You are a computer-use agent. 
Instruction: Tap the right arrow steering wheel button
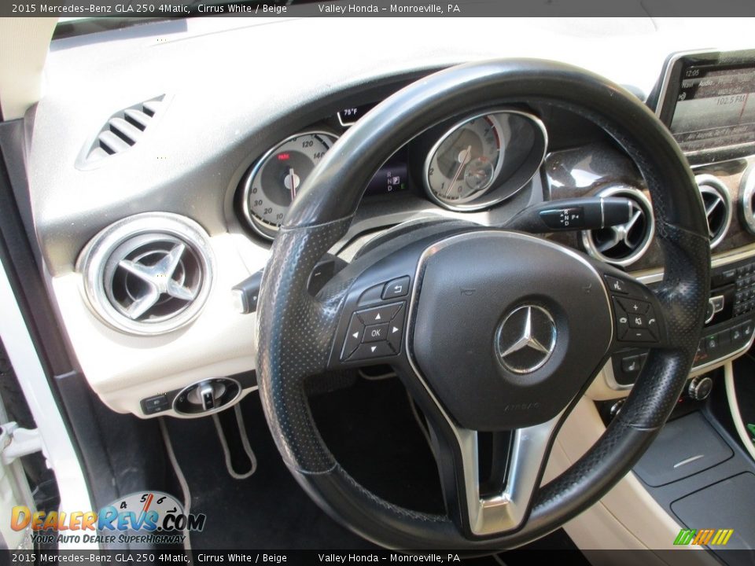(396, 329)
